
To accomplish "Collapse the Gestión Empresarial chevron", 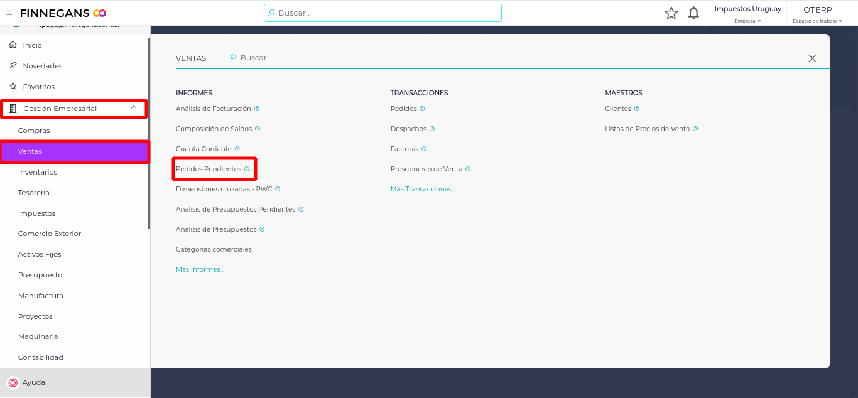I will click(134, 108).
